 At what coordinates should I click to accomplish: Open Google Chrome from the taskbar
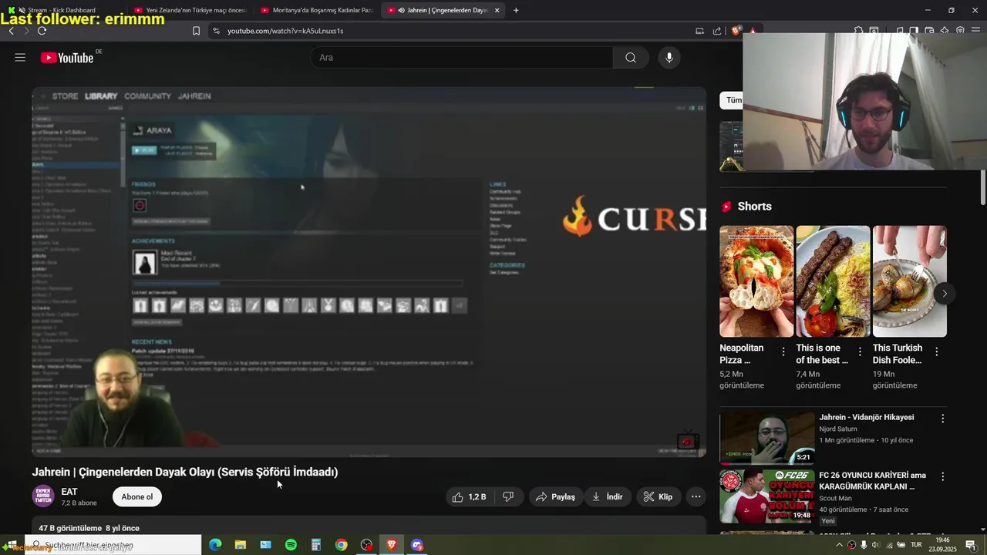pos(341,545)
